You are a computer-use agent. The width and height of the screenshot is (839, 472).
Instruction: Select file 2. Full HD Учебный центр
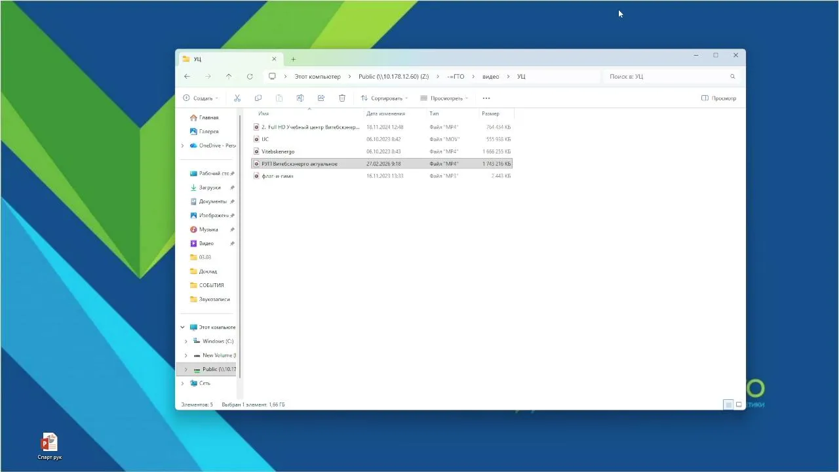coord(382,127)
